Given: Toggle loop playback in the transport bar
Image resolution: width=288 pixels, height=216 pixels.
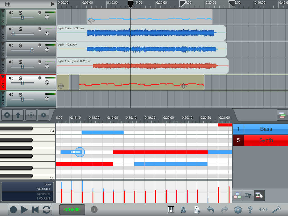Looking at the screenshot, I should [x=46, y=210].
